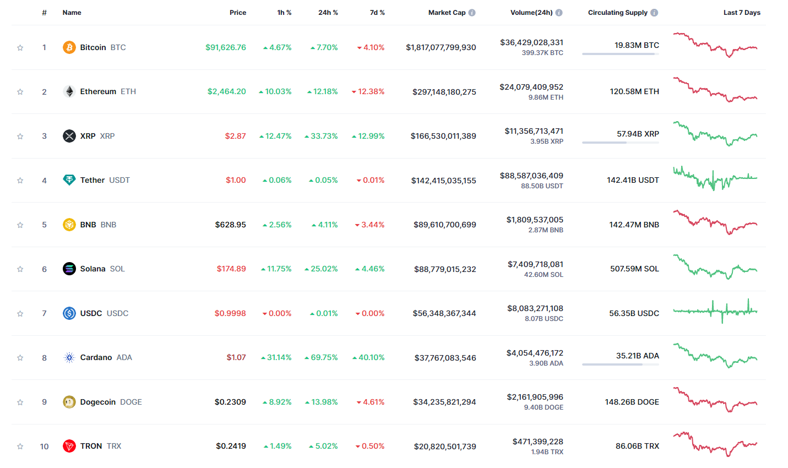
Task: Open the Market Cap info tooltip icon
Action: [x=472, y=13]
